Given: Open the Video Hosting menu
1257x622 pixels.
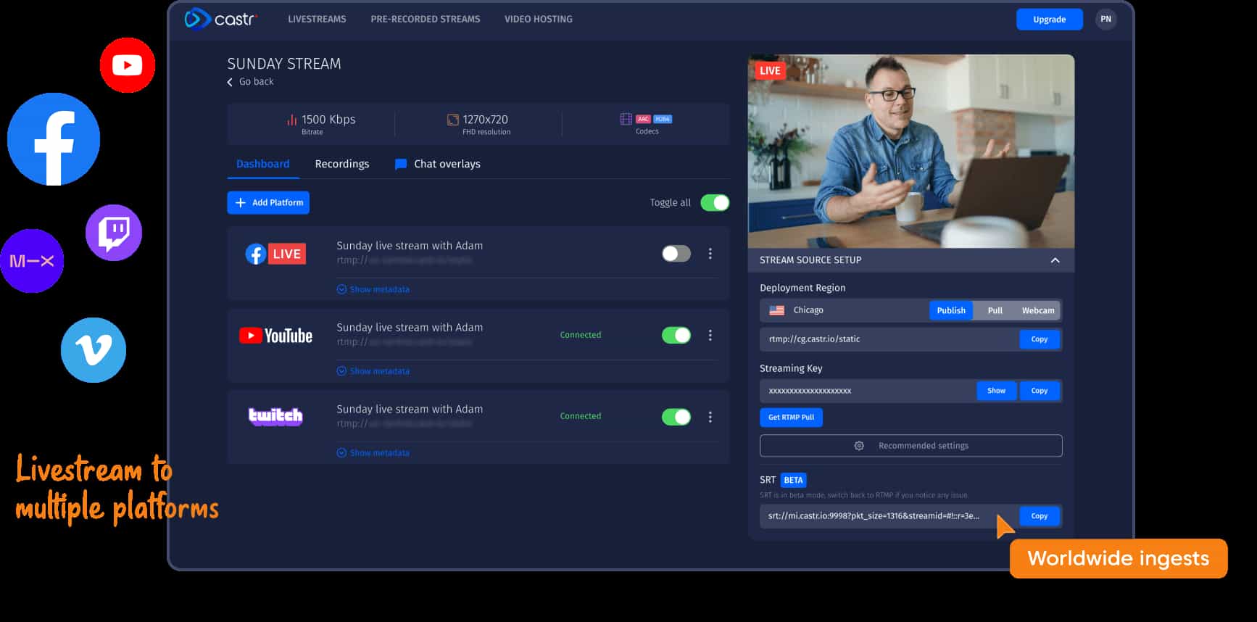Looking at the screenshot, I should (539, 19).
